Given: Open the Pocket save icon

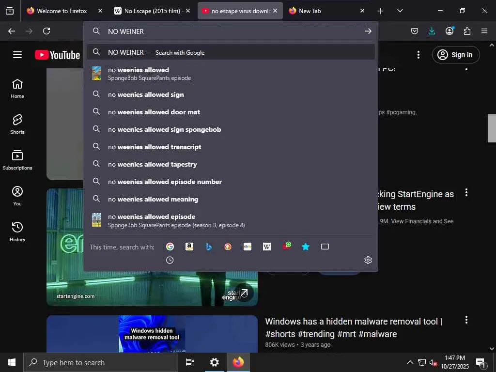Looking at the screenshot, I should (x=415, y=31).
